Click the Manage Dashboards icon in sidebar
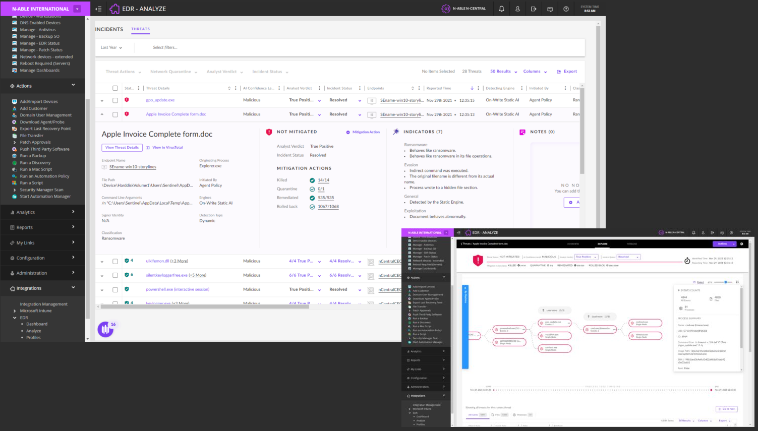 (15, 71)
